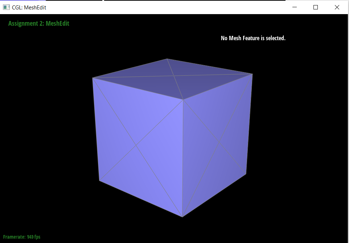Close the CGL: MeshEdit window
The image size is (349, 243).
tap(337, 7)
